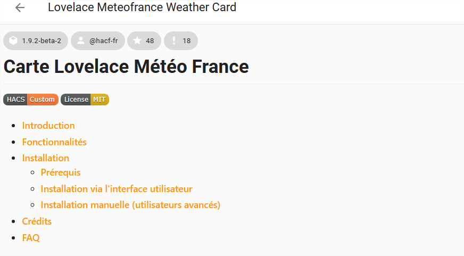Click the exclamation mark issues icon
Image resolution: width=464 pixels, height=256 pixels.
point(173,40)
